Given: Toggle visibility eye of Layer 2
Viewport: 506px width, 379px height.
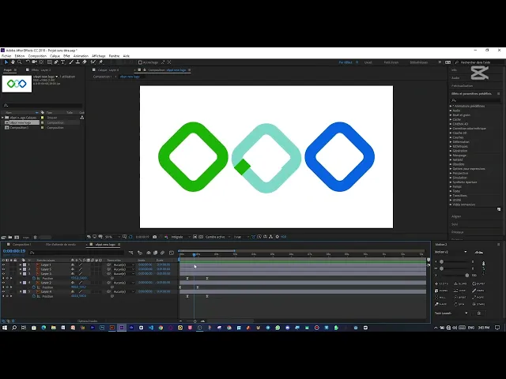Looking at the screenshot, I should point(3,283).
